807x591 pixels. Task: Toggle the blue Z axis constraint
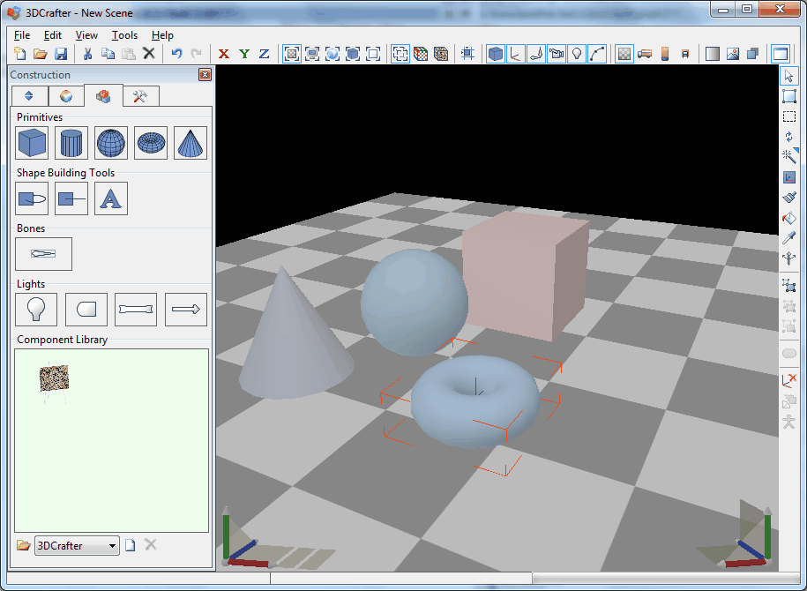click(264, 54)
